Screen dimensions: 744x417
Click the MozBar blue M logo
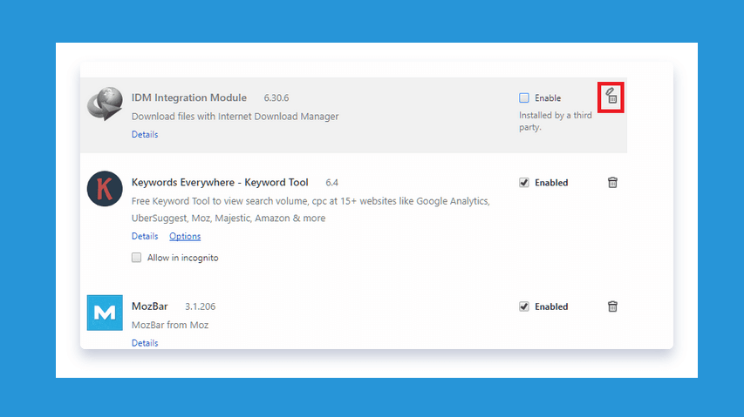[x=105, y=313]
